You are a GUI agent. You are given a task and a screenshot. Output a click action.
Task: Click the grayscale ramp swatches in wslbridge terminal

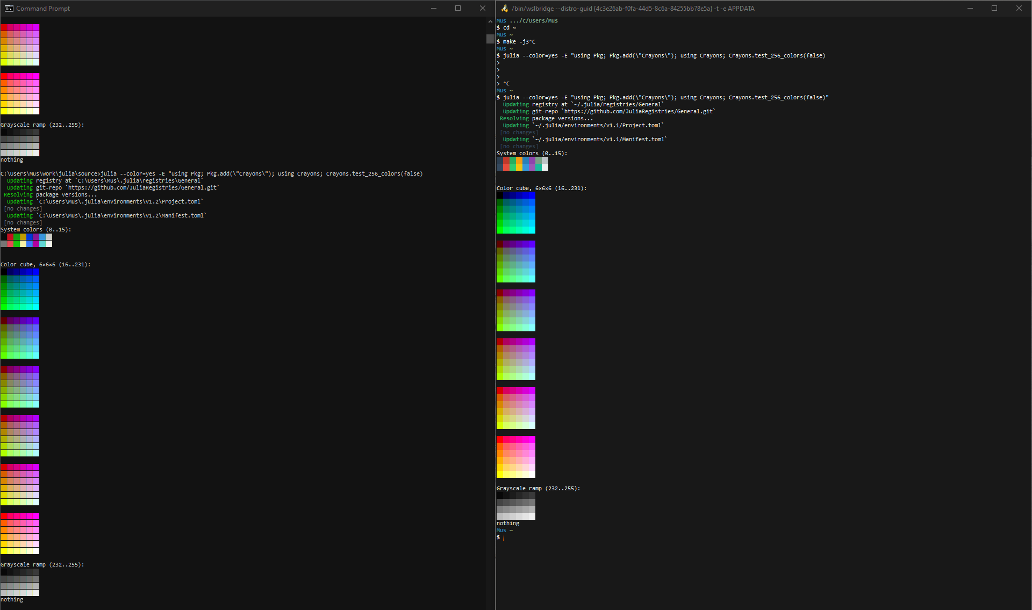[515, 506]
